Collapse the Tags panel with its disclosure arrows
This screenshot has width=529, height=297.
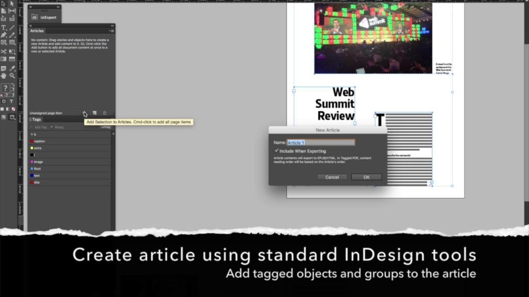click(x=30, y=119)
